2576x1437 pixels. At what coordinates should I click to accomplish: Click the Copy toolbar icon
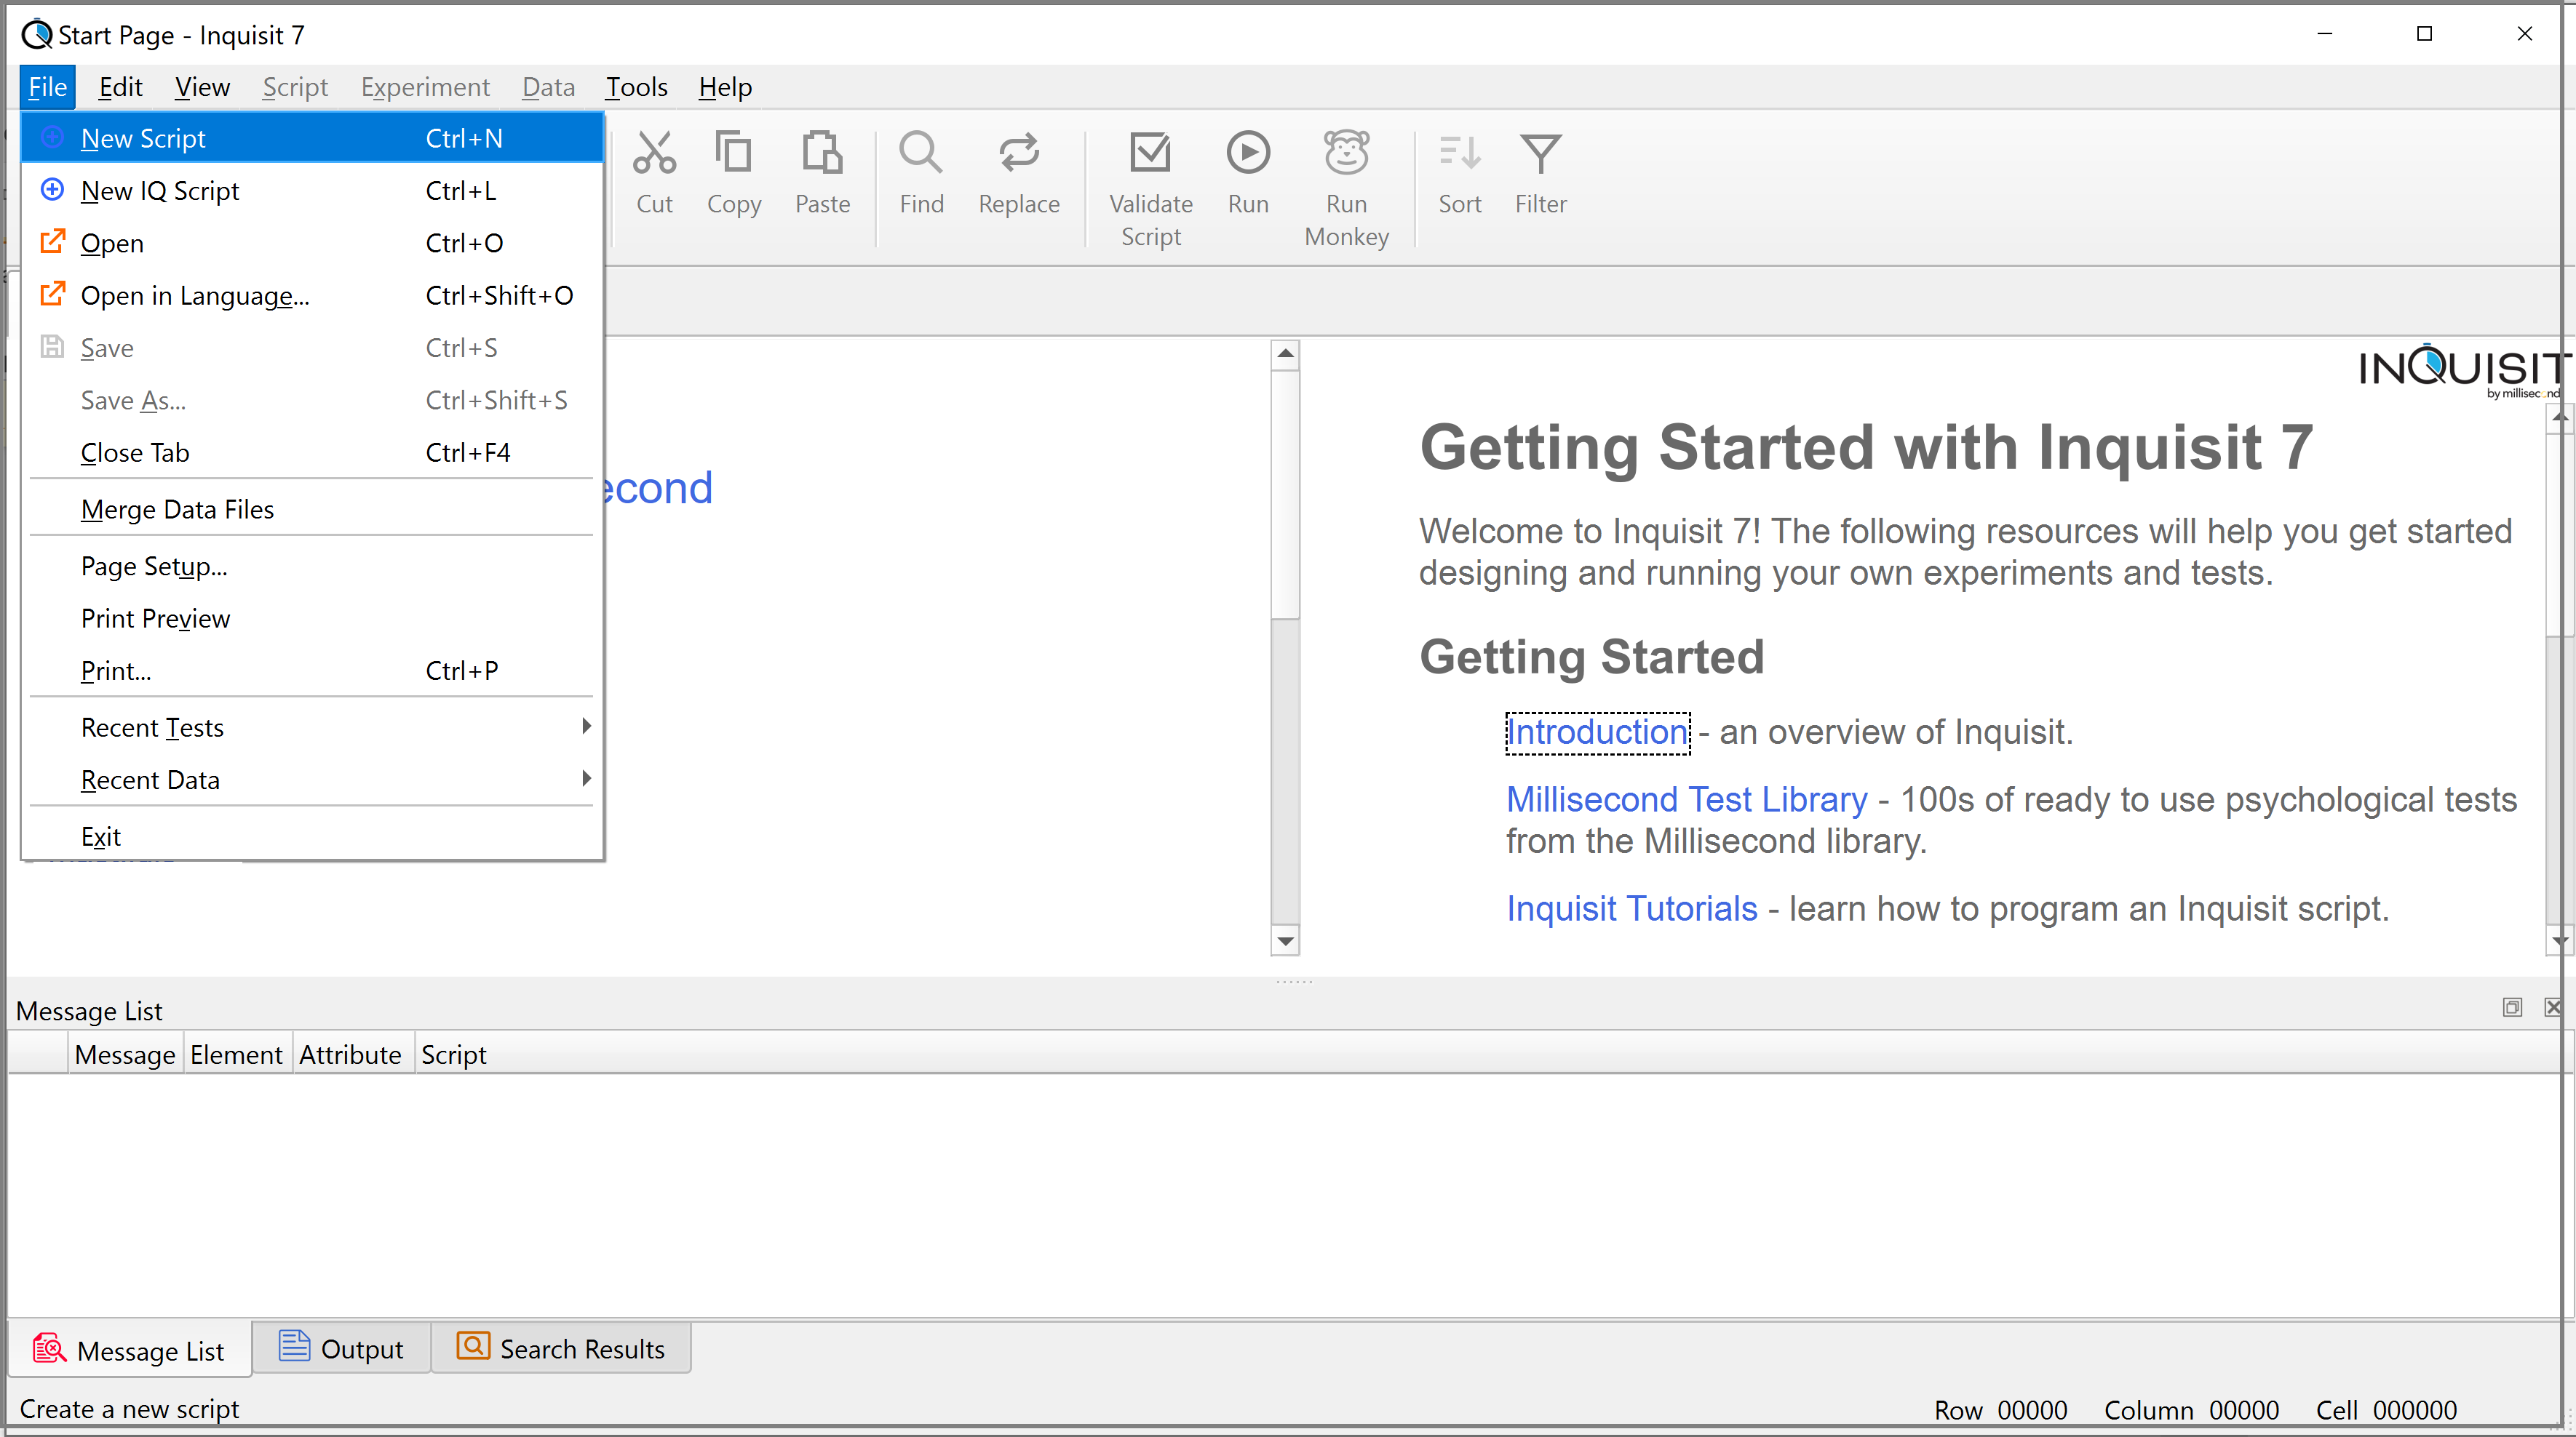tap(733, 153)
